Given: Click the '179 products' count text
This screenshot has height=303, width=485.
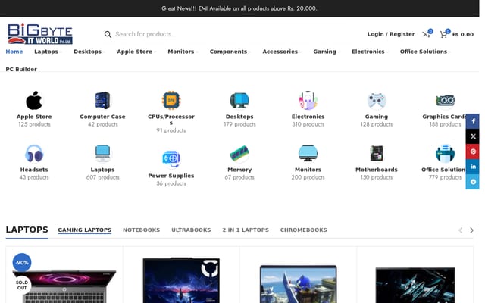Looking at the screenshot, I should click(x=239, y=124).
